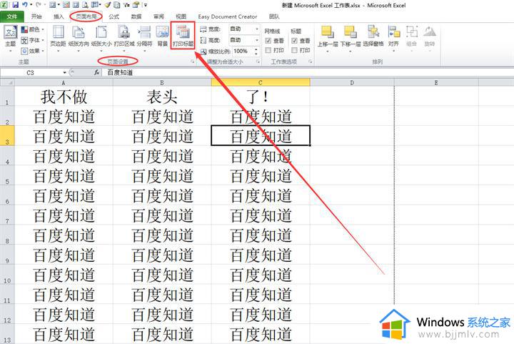The image size is (514, 344).
Task: Click the 对齐 align icon
Action: pyautogui.click(x=393, y=32)
